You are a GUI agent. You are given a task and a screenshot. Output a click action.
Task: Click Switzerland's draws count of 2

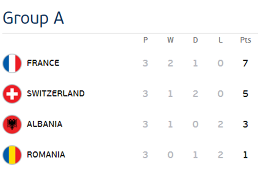point(195,94)
